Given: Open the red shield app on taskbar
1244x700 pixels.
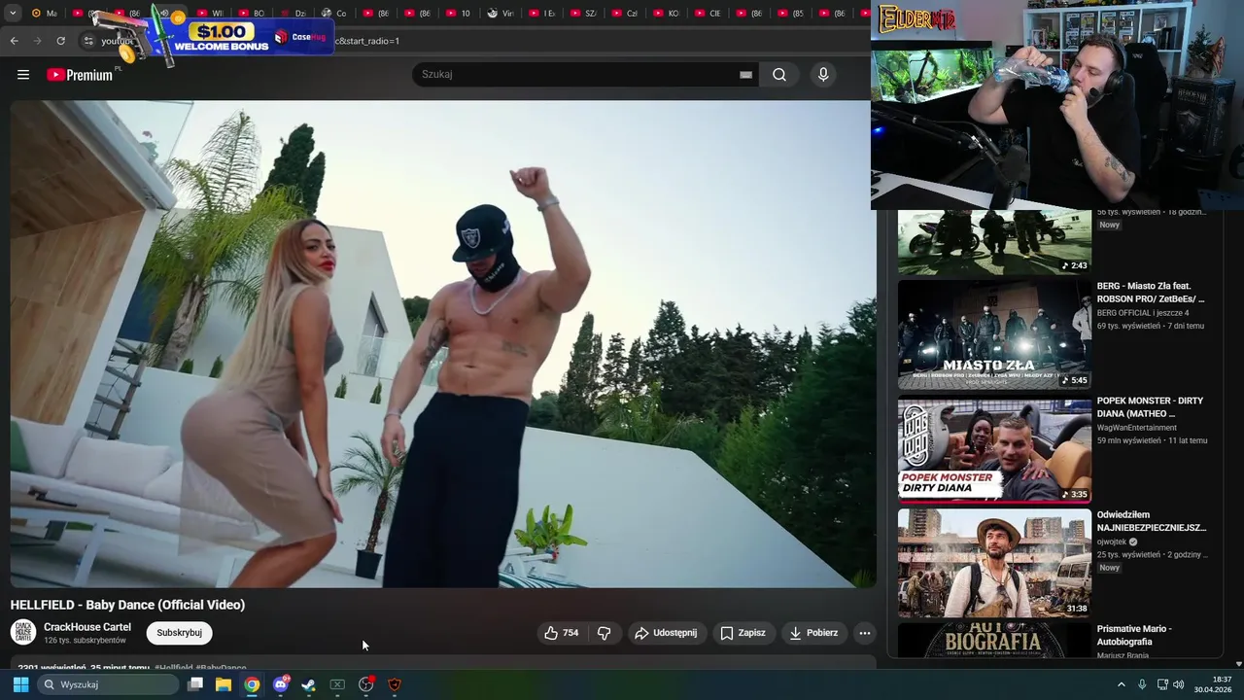Looking at the screenshot, I should point(395,684).
